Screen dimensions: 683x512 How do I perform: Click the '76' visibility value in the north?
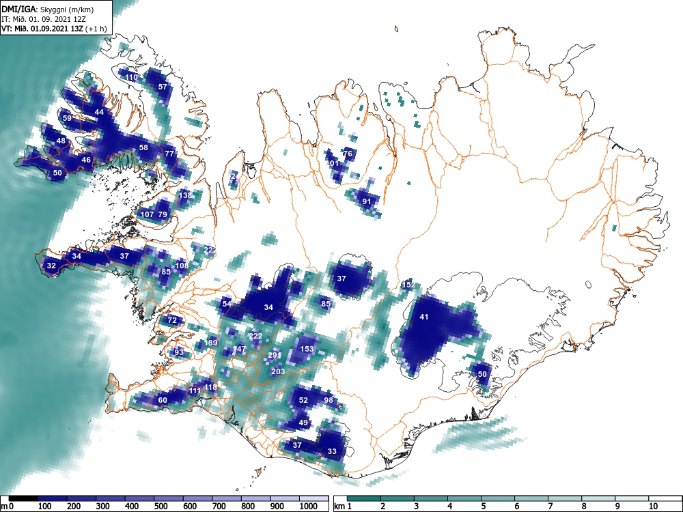click(x=348, y=154)
